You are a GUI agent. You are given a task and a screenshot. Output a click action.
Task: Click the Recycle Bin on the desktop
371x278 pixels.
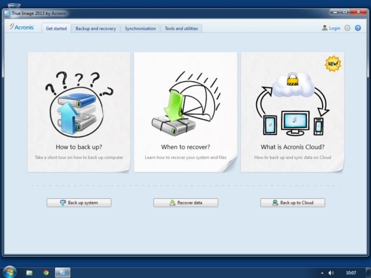click(x=14, y=5)
